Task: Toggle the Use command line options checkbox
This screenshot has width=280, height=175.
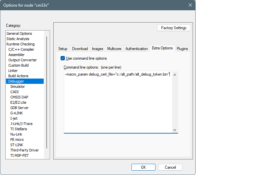Action: 63,58
